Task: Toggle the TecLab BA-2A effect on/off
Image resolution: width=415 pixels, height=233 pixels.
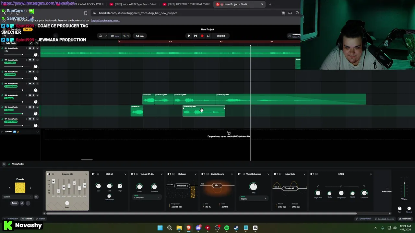Action: coord(133,174)
